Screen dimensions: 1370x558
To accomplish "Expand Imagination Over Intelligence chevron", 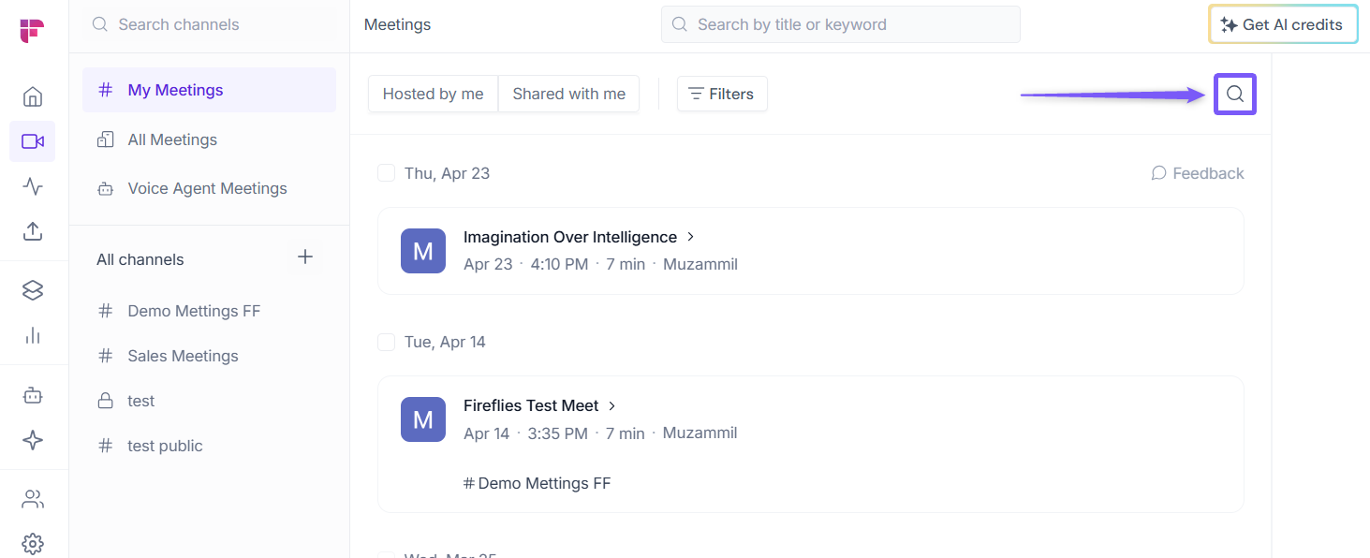I will pos(691,237).
